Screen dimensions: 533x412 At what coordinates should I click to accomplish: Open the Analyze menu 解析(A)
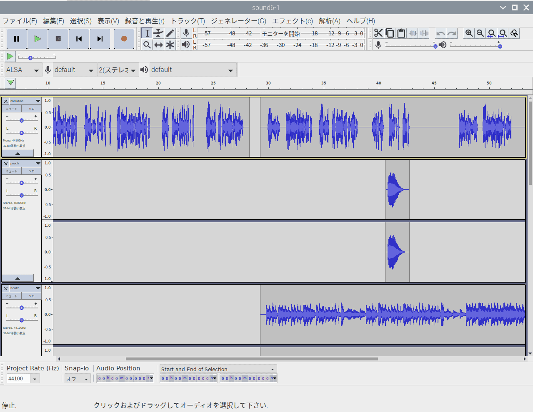[x=330, y=21]
